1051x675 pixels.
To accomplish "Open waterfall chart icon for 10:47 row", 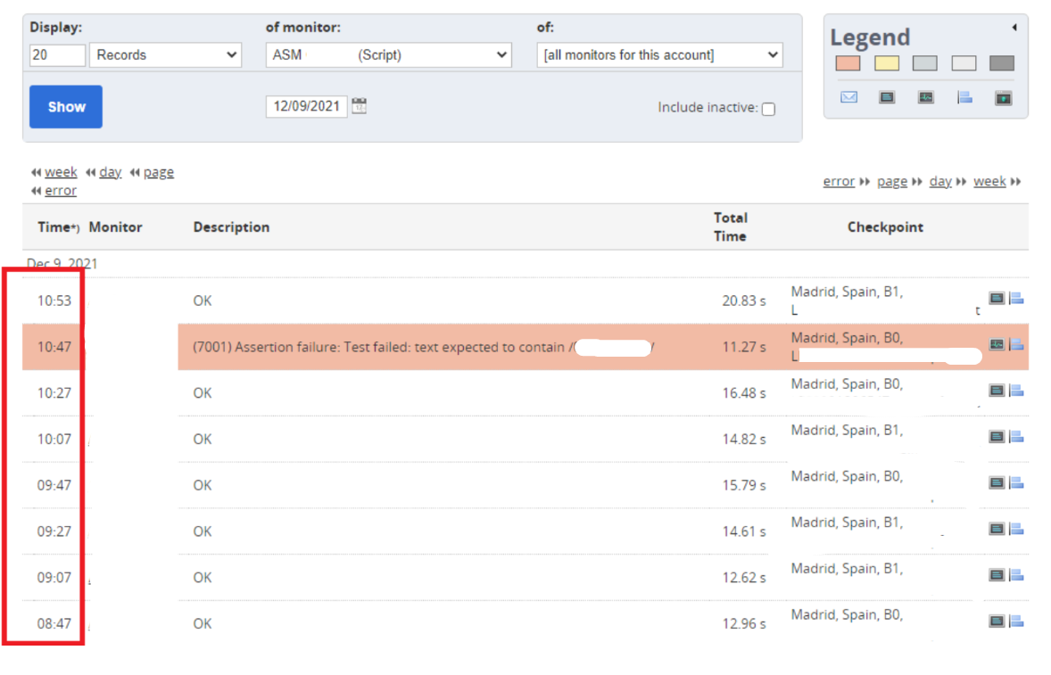I will pyautogui.click(x=1016, y=345).
